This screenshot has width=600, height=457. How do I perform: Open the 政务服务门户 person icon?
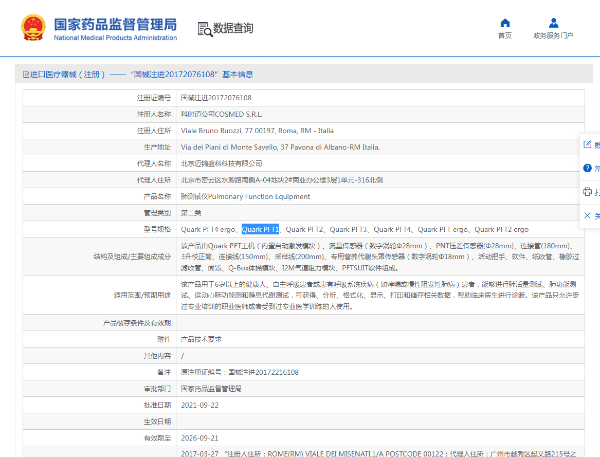tap(553, 23)
